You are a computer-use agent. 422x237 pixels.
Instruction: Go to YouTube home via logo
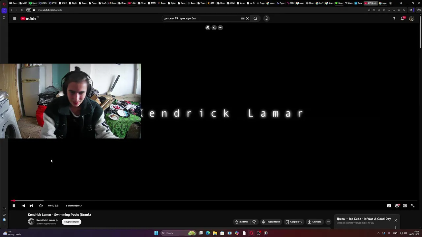(28, 18)
